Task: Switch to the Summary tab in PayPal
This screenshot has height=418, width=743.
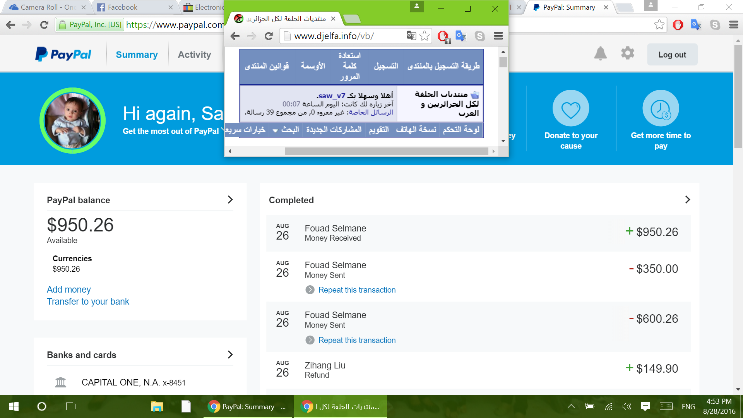Action: (x=137, y=55)
